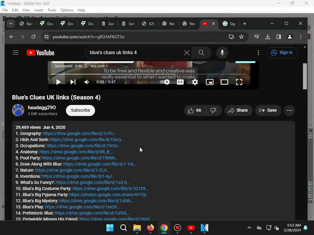Image resolution: width=314 pixels, height=235 pixels.
Task: Open the Hide And Seek drive link
Action: pyautogui.click(x=87, y=140)
